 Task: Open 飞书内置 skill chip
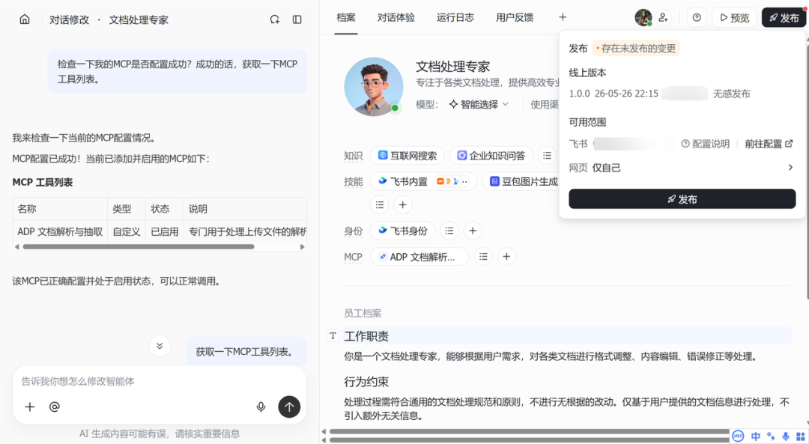[423, 181]
